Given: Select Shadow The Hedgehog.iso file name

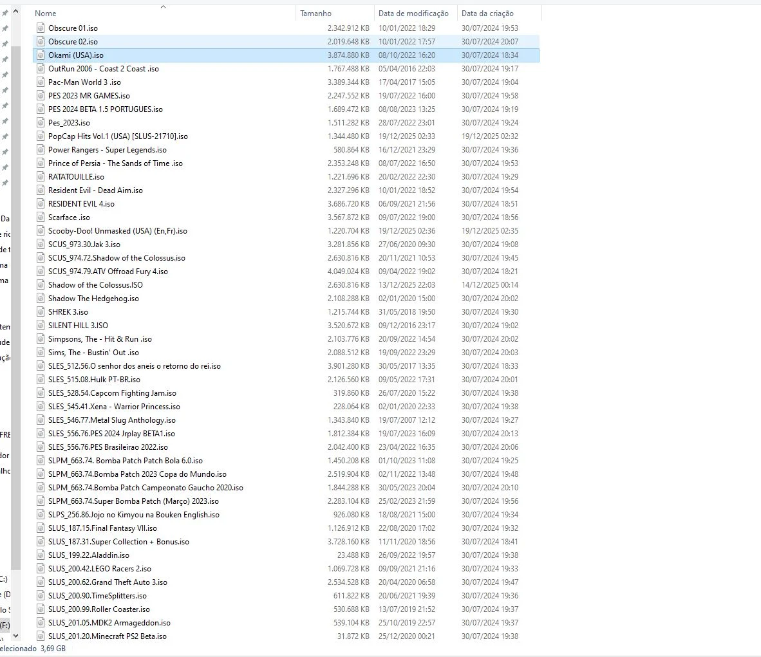Looking at the screenshot, I should click(93, 299).
